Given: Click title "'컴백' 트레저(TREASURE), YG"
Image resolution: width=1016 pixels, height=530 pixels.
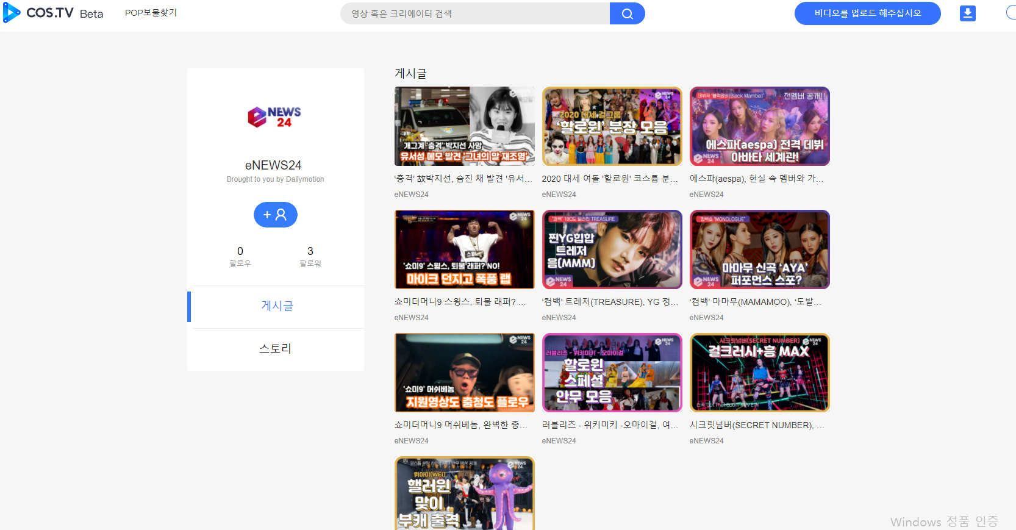Looking at the screenshot, I should coord(610,302).
